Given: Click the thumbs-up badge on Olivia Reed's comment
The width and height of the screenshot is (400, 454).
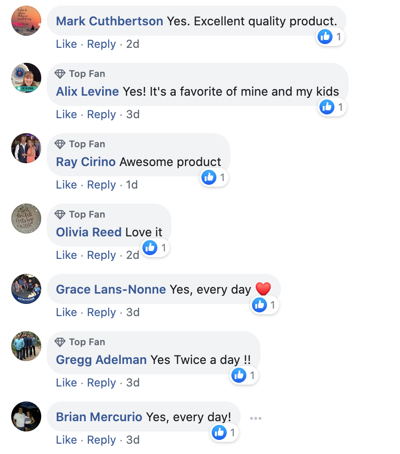Looking at the screenshot, I should (150, 248).
